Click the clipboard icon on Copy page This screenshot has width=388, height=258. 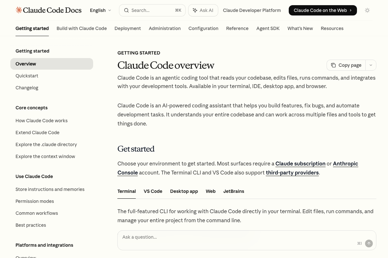click(x=333, y=65)
